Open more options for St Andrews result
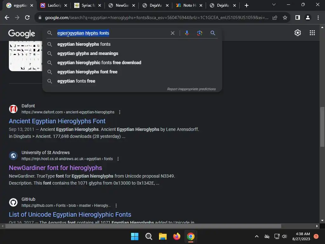Viewport: 325px width, 244px height. [118, 159]
